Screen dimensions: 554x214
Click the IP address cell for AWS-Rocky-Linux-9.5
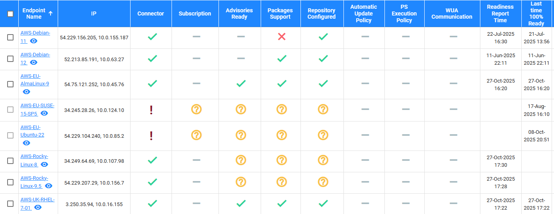[x=94, y=183]
